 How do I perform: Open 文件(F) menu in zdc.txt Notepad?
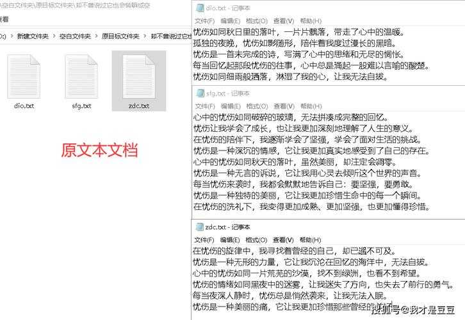pyautogui.click(x=204, y=240)
